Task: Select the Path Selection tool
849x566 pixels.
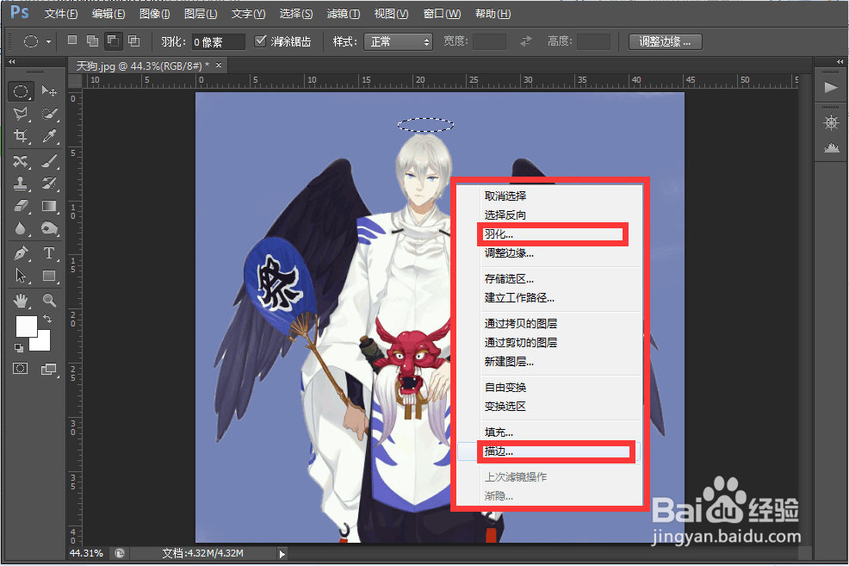Action: (x=21, y=276)
